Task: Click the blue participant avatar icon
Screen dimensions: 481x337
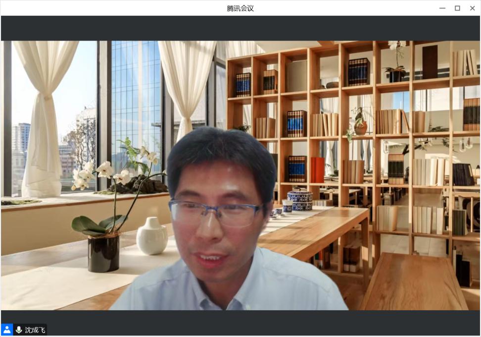Action: pyautogui.click(x=7, y=330)
